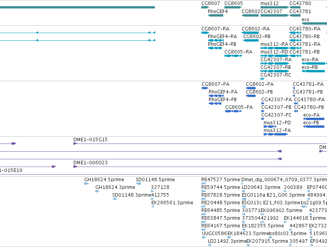Click the UUGC0586 EST label
Viewport: 327px width, 247px height.
[x=214, y=234]
